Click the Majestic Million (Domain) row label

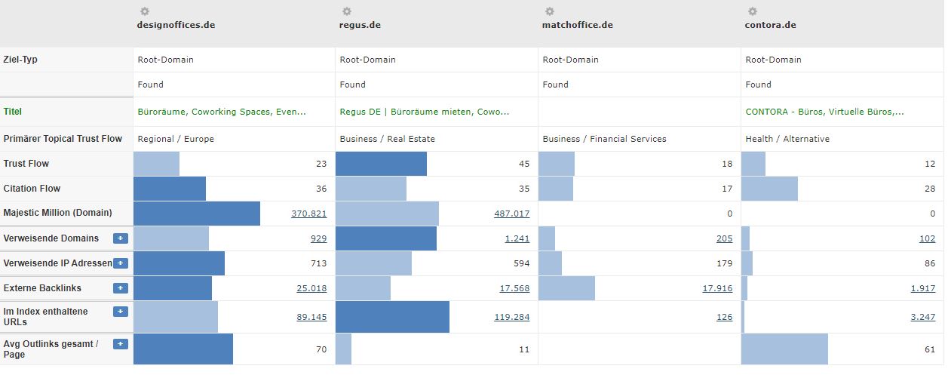(57, 214)
